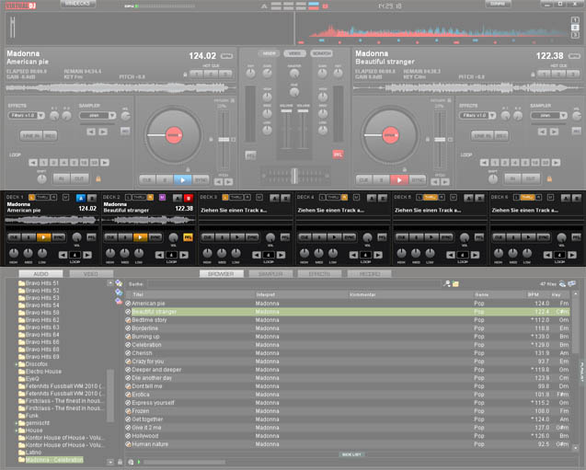Click Deck 6 SYNC button

pyautogui.click(x=544, y=237)
